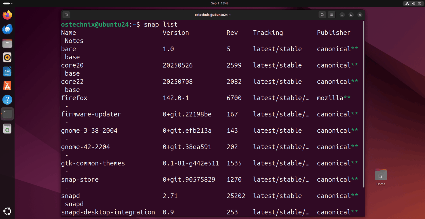This screenshot has width=425, height=219.
Task: Click the new tab button in terminal header
Action: (x=66, y=15)
